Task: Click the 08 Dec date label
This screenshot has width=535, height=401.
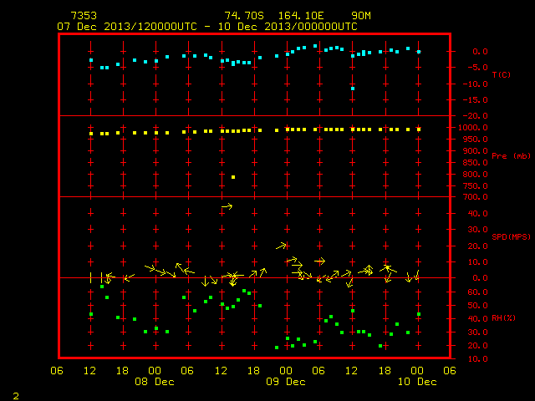Action: pyautogui.click(x=155, y=382)
